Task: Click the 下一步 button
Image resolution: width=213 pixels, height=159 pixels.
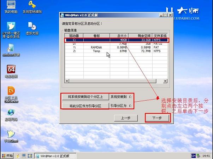Action: [x=157, y=118]
